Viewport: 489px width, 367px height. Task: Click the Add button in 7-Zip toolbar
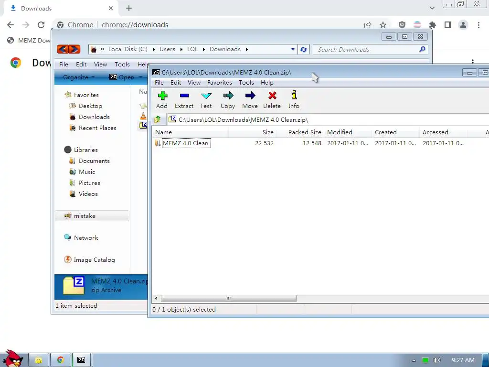[162, 100]
